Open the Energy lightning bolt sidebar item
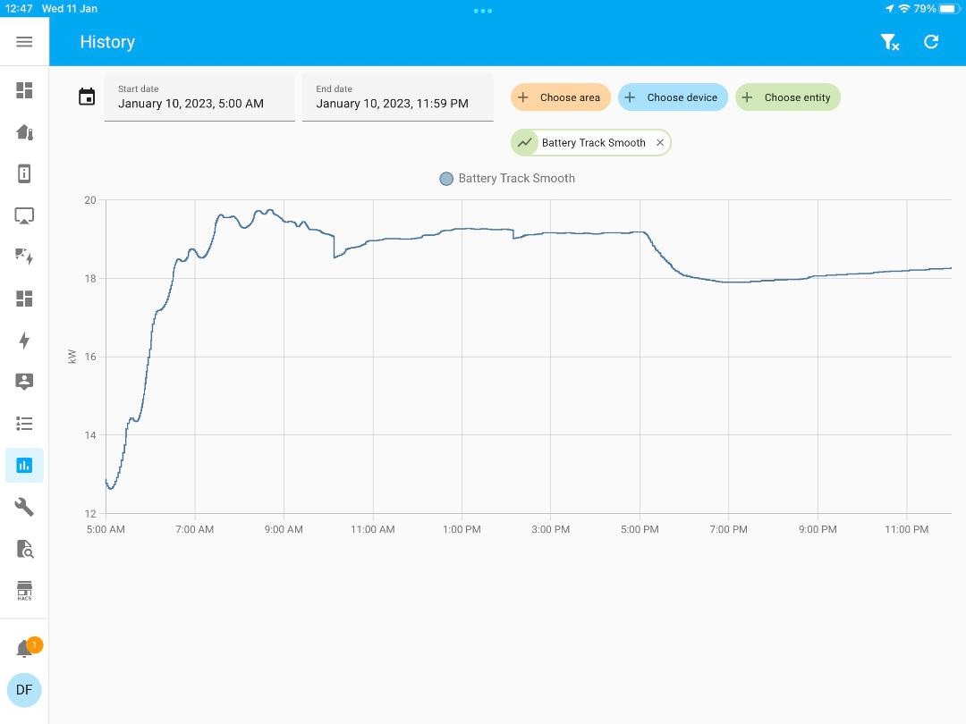 24,341
